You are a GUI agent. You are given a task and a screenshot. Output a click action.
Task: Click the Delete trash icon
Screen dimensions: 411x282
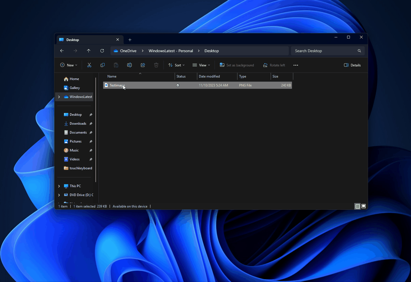coord(156,65)
